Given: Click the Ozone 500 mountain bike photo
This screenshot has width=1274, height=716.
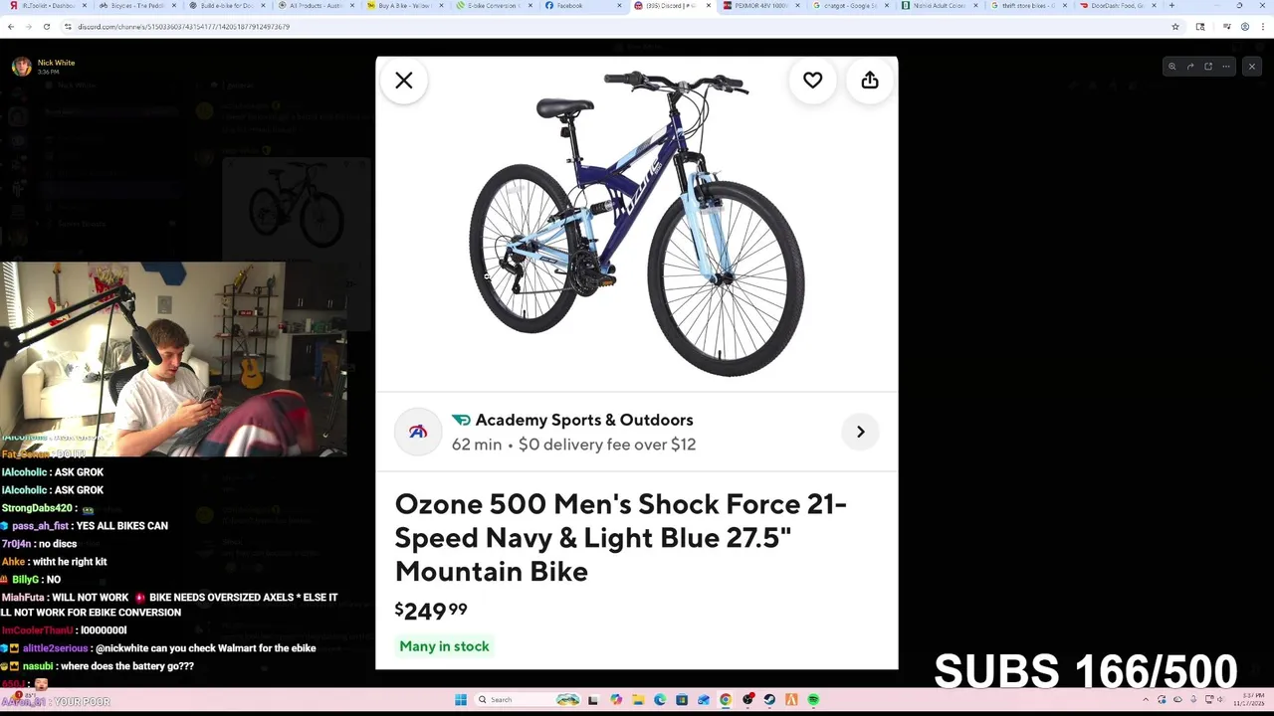Looking at the screenshot, I should tap(637, 224).
